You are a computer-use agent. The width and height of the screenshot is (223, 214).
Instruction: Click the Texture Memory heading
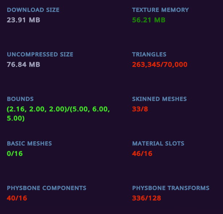[160, 10]
